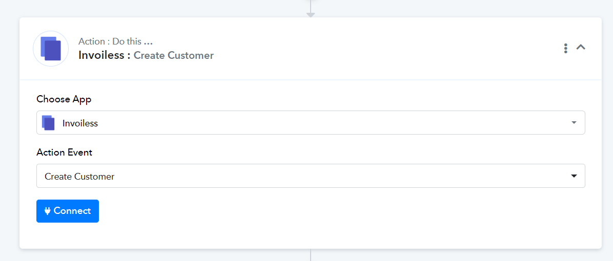Click the 'Action Event' field label

coord(65,153)
